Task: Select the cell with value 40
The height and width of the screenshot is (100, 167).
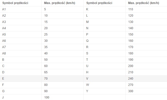Action: coord(62,53)
